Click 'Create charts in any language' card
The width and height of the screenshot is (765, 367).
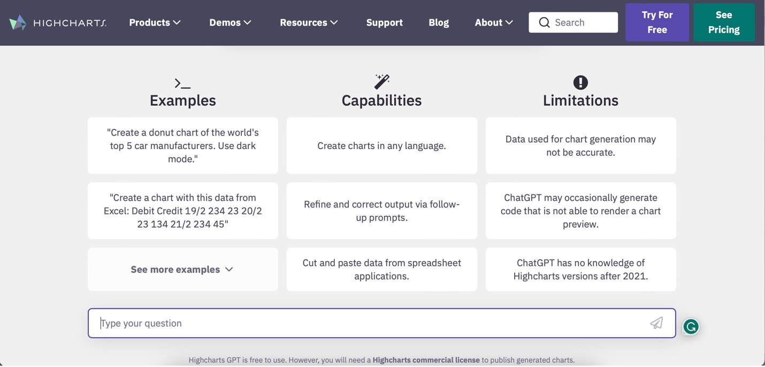(x=382, y=146)
